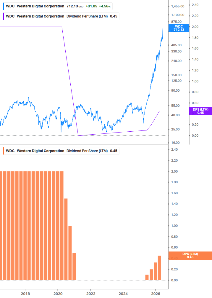Click the 90.00 price axis label
The width and height of the screenshot is (212, 298).
click(x=175, y=90)
